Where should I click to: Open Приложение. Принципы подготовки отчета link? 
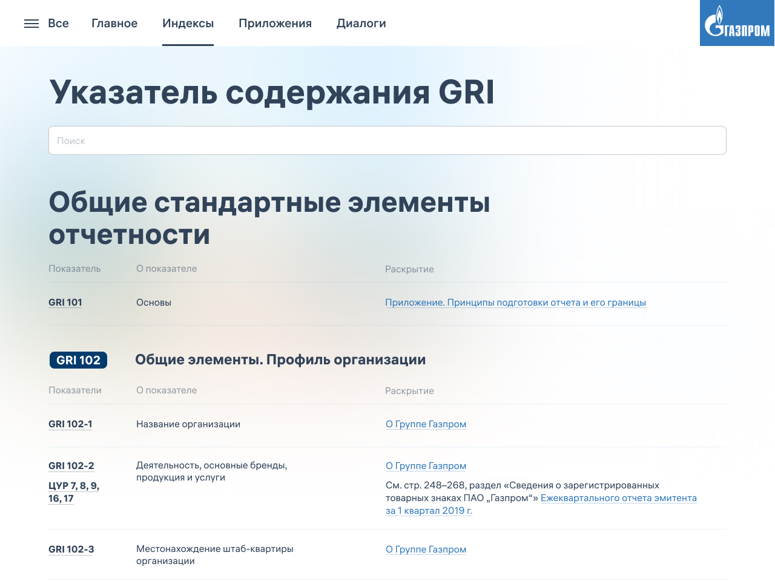pyautogui.click(x=515, y=303)
